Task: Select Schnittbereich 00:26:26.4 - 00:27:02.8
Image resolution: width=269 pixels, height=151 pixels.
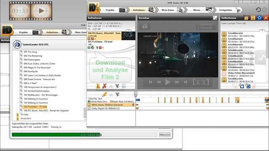Action: coord(244,52)
